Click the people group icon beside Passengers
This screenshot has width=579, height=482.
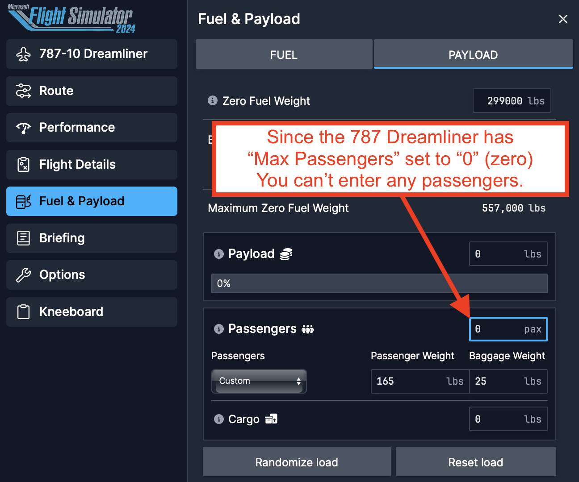308,329
